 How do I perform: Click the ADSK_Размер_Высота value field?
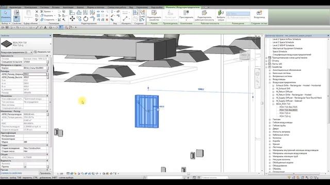point(35,77)
